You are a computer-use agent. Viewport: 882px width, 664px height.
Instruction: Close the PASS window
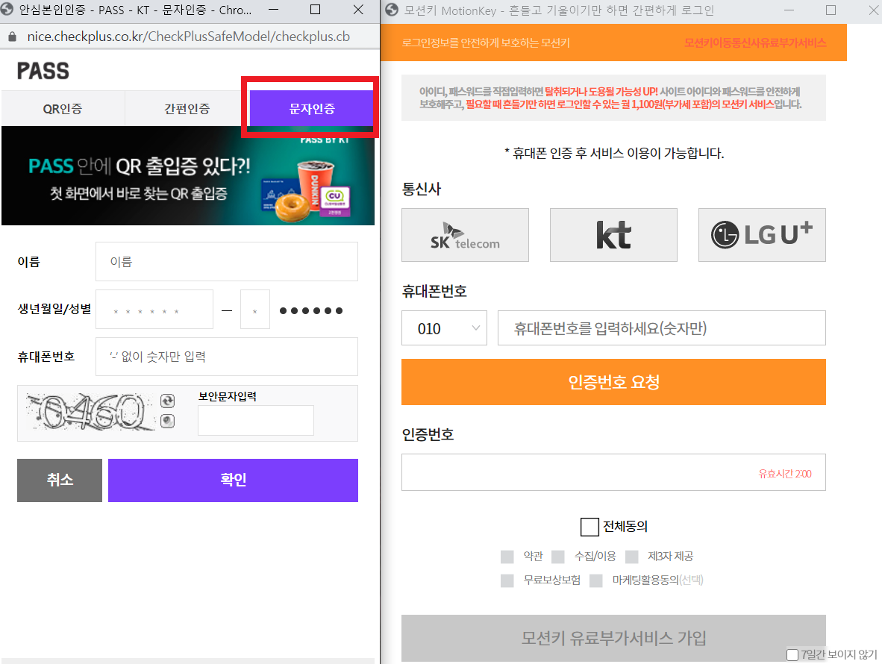tap(358, 10)
